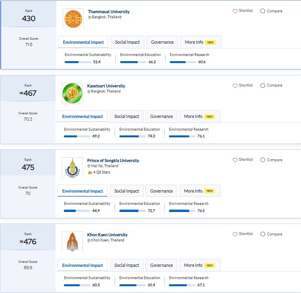This screenshot has height=293, width=301.
Task: Click the Prince of Songkla University logo
Action: (x=72, y=168)
